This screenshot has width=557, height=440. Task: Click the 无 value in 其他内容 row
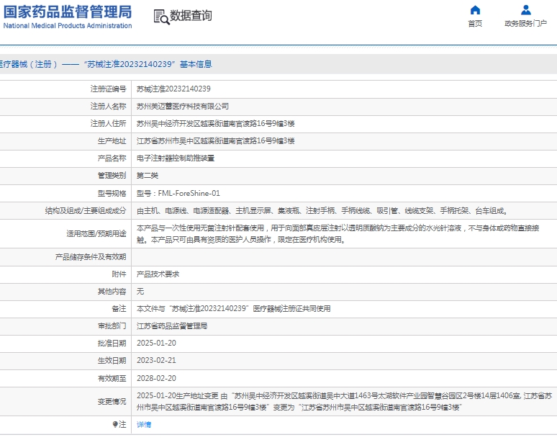click(140, 292)
